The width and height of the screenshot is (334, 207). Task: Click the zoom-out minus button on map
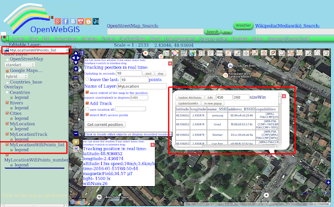click(x=76, y=134)
